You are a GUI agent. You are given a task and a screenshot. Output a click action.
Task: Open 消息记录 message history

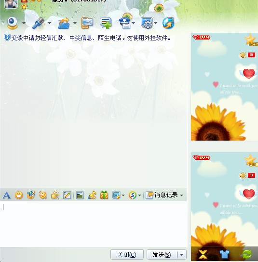[x=162, y=195]
